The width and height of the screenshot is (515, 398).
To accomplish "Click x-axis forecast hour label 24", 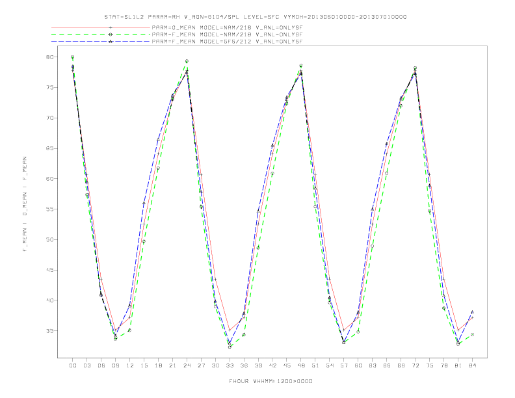I will coord(187,365).
